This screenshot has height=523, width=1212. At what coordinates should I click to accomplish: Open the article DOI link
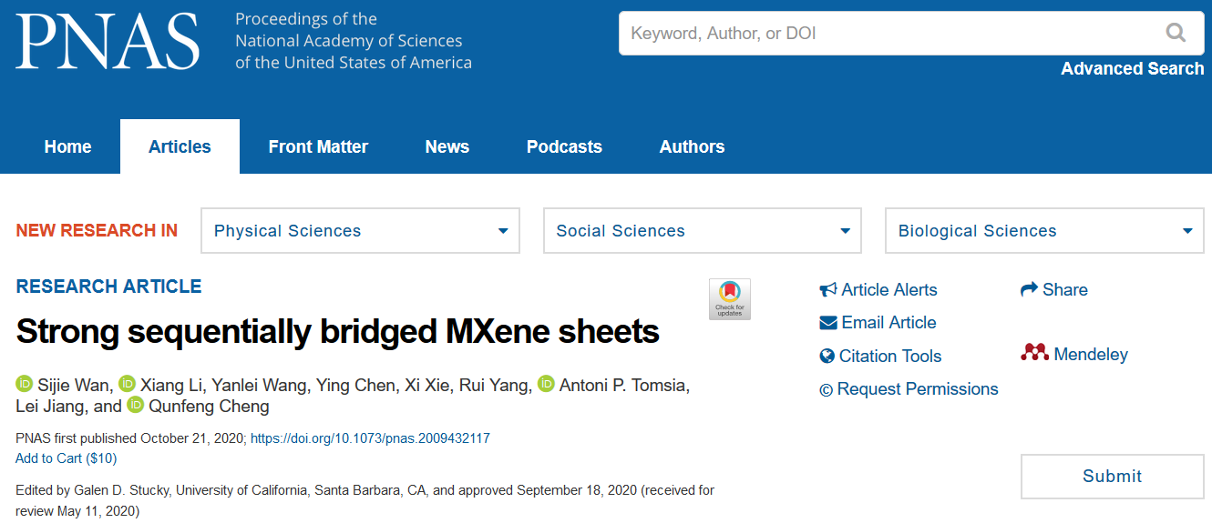pyautogui.click(x=370, y=438)
